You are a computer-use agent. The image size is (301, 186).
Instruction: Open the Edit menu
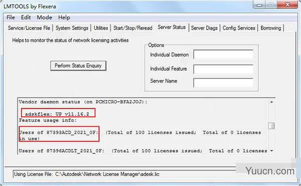click(26, 18)
